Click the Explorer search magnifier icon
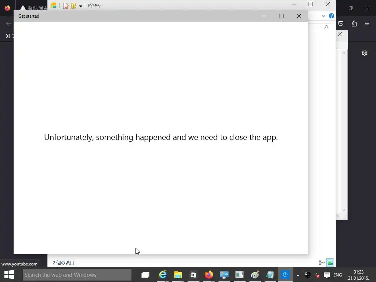Image resolution: width=376 pixels, height=282 pixels. [x=326, y=27]
